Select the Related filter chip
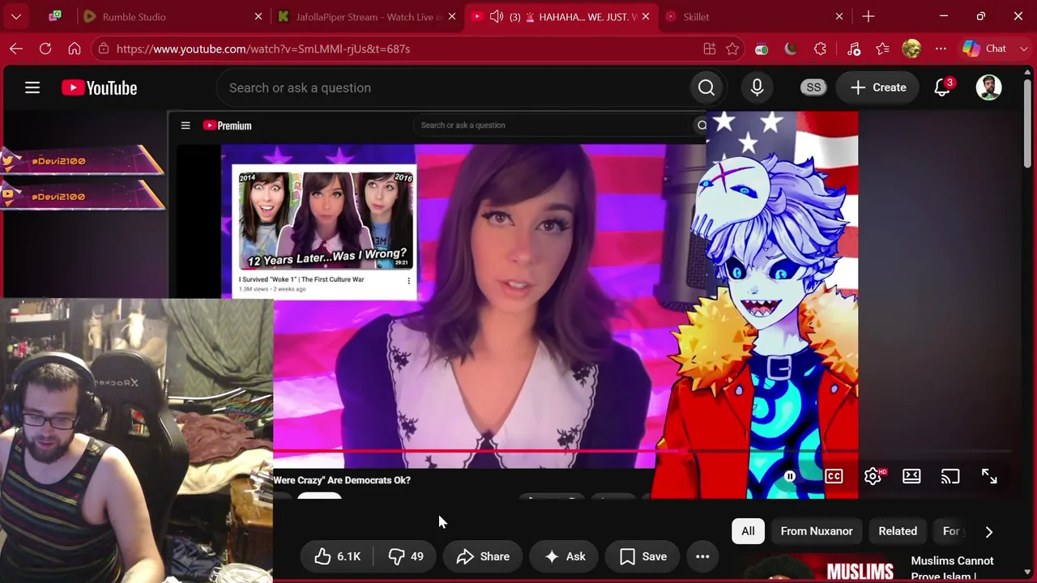The height and width of the screenshot is (583, 1037). click(898, 531)
